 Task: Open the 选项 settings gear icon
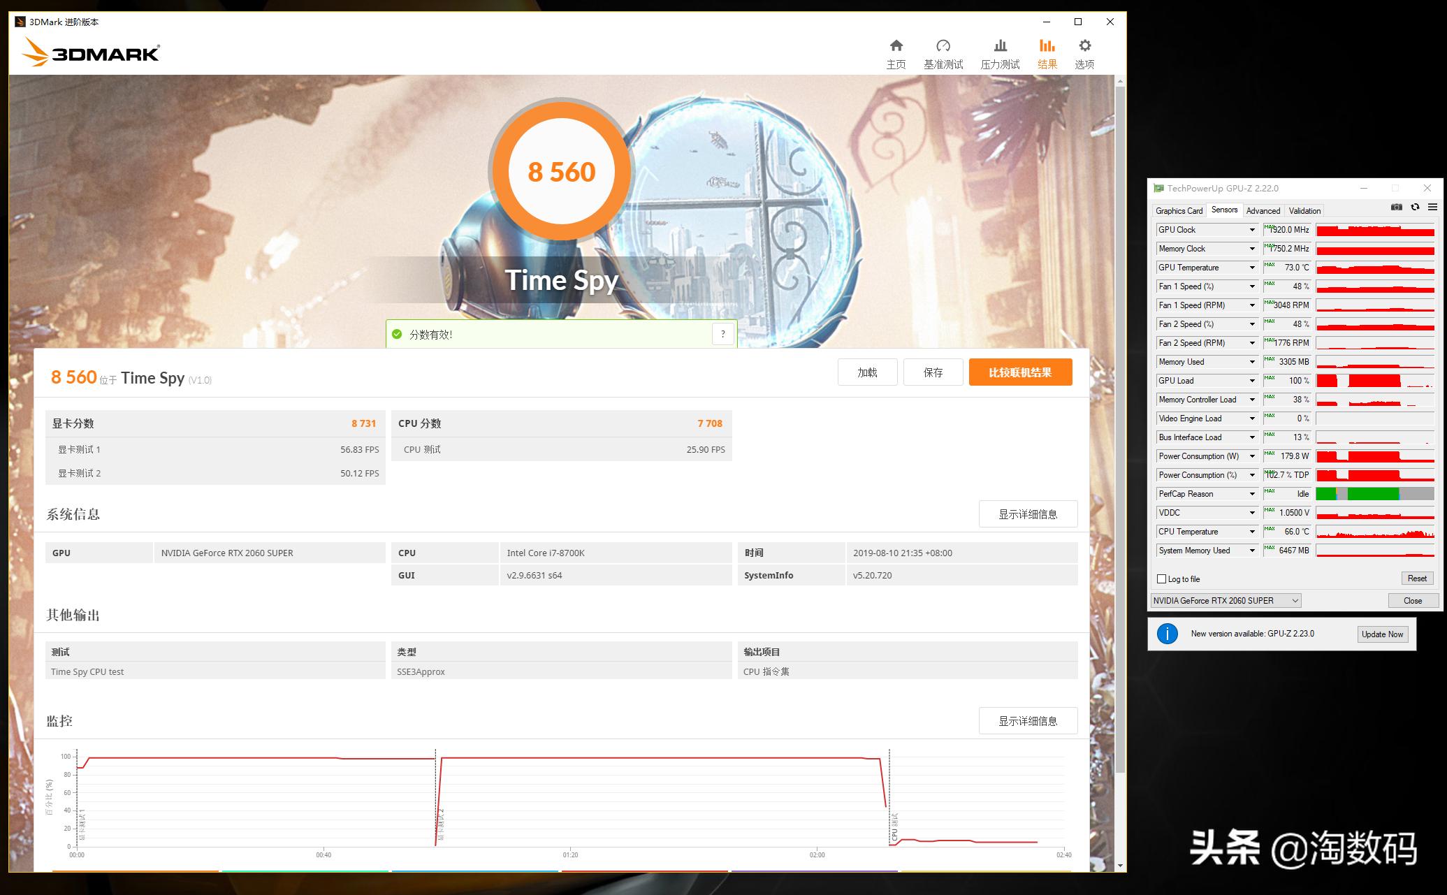[x=1084, y=45]
